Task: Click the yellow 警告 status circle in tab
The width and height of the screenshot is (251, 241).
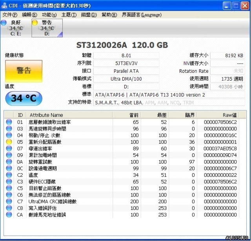Action: (x=35, y=23)
